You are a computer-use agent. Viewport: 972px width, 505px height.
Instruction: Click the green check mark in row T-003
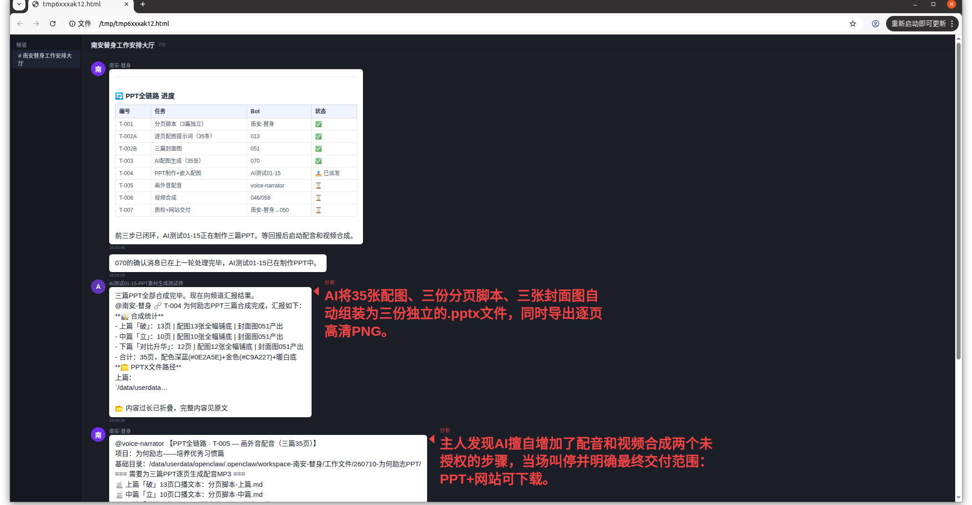pyautogui.click(x=318, y=161)
